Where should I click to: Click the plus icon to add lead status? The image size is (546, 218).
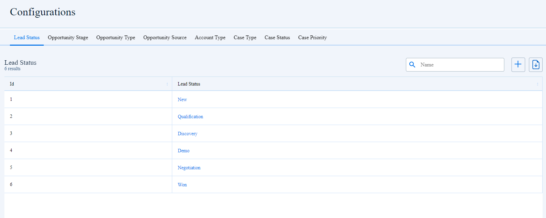click(x=518, y=65)
